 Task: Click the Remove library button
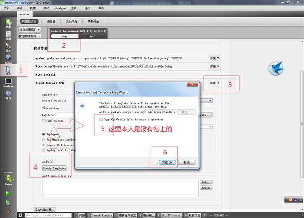pos(206,188)
